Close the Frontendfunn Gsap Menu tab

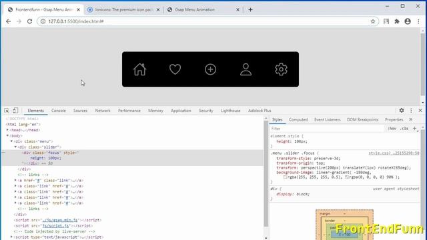[x=79, y=10]
